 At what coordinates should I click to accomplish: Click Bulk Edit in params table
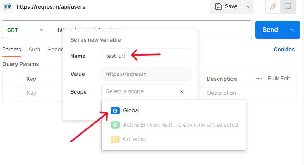tap(279, 79)
